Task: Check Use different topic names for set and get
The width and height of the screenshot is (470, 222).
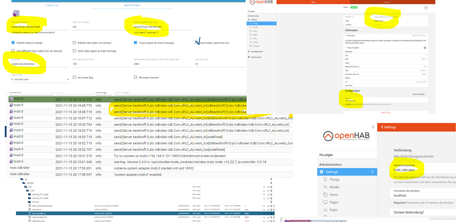Action: [13, 51]
